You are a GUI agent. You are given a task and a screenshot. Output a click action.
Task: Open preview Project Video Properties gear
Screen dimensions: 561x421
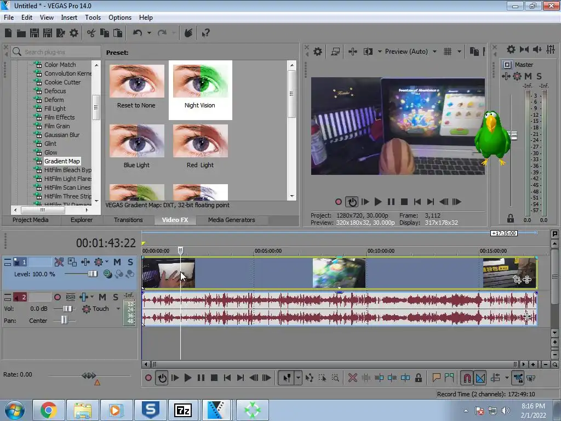click(x=318, y=52)
